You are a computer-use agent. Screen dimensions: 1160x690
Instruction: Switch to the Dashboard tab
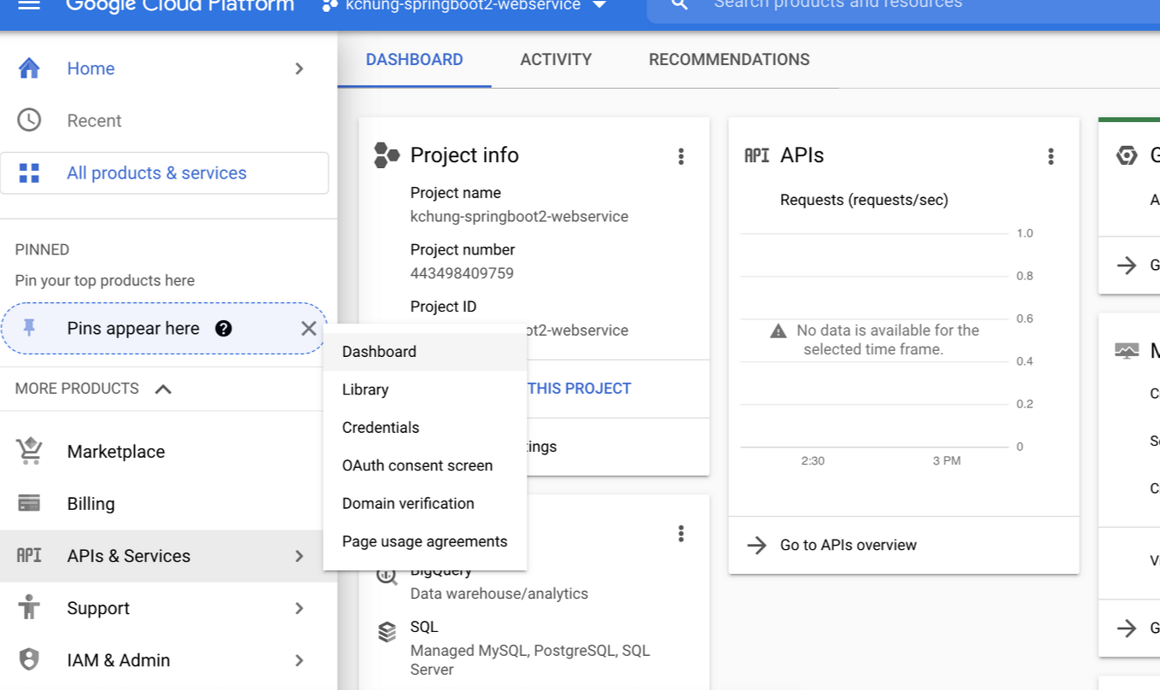pos(415,60)
